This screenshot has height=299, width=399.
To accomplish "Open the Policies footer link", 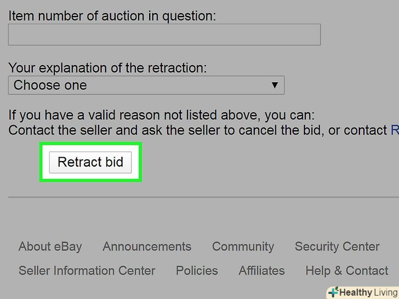I will (x=197, y=271).
